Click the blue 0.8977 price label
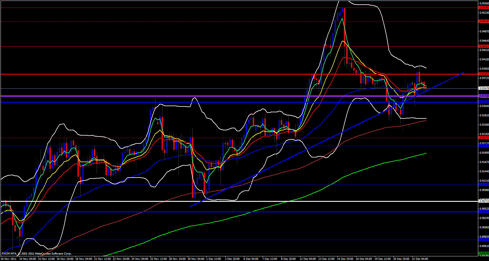489x261 pixels. (483, 240)
